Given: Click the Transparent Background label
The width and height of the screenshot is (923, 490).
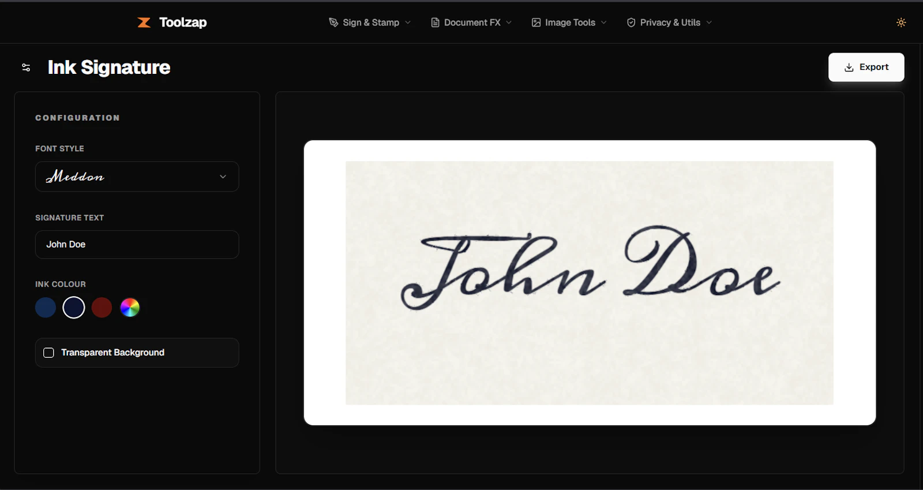Looking at the screenshot, I should [x=112, y=353].
